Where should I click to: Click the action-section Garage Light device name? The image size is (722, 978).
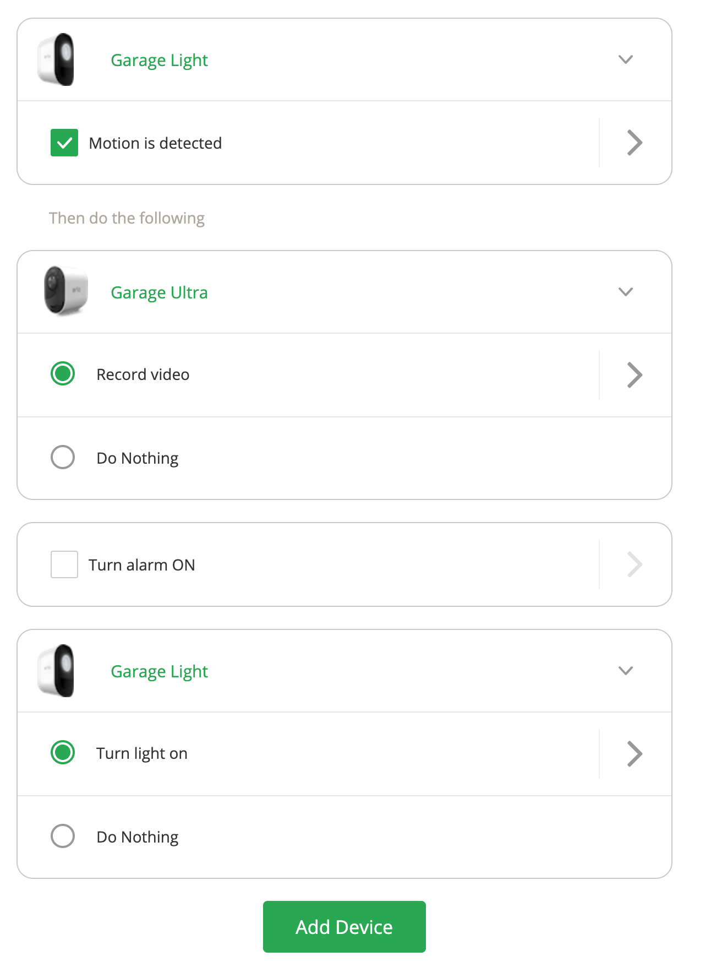pos(159,671)
